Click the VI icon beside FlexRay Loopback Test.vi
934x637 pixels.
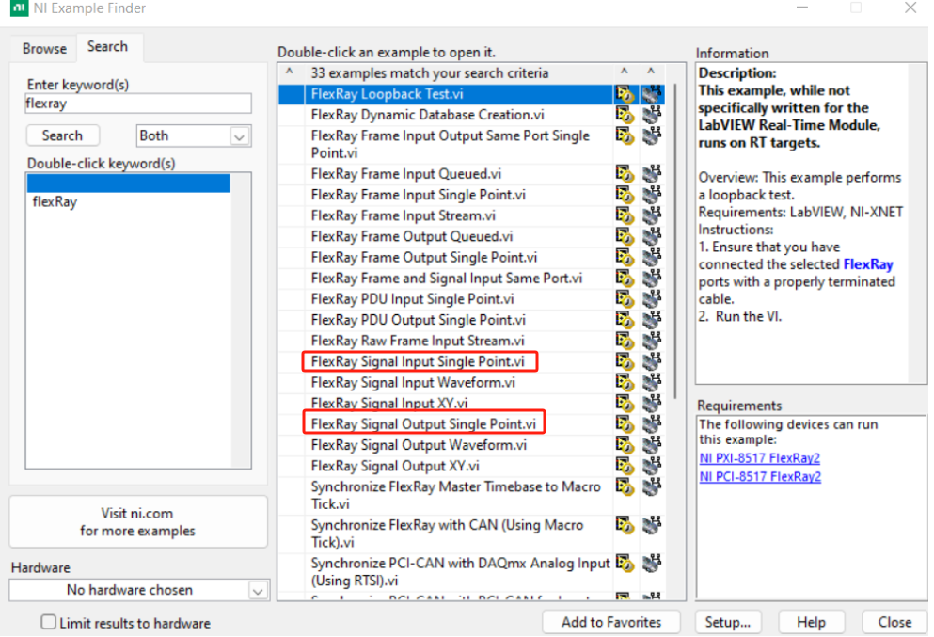(625, 94)
